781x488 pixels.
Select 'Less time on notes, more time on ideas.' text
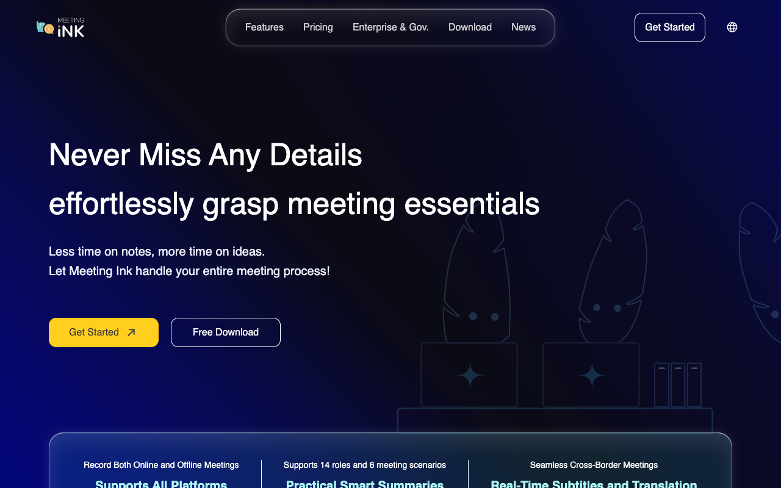157,251
